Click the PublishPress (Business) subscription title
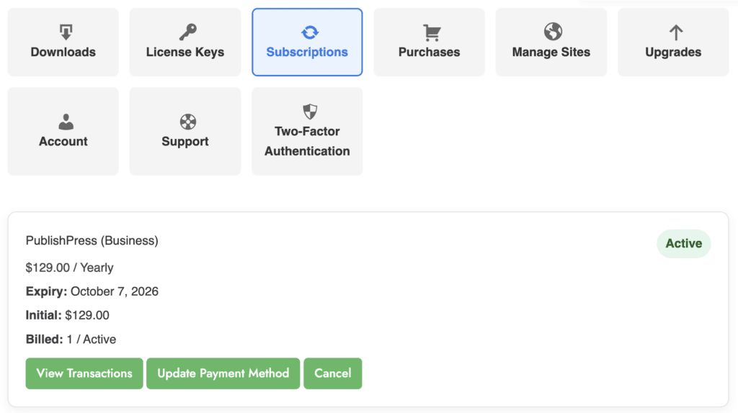This screenshot has width=738, height=413. tap(92, 241)
